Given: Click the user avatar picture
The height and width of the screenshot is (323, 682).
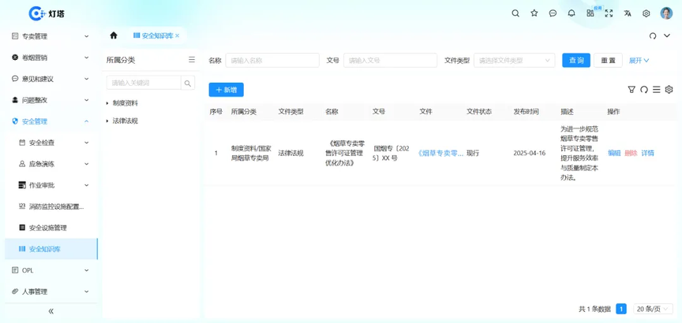Looking at the screenshot, I should pyautogui.click(x=666, y=13).
